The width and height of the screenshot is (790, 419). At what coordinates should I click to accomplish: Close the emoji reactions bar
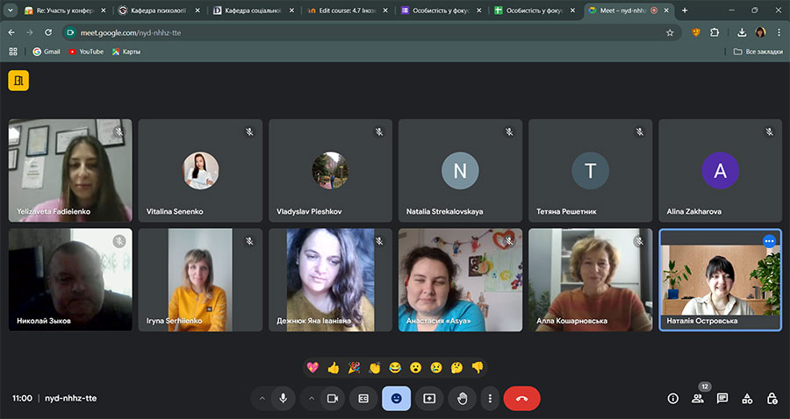397,398
